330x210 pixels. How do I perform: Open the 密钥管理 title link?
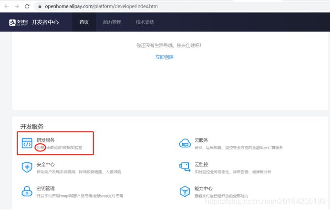(45, 189)
